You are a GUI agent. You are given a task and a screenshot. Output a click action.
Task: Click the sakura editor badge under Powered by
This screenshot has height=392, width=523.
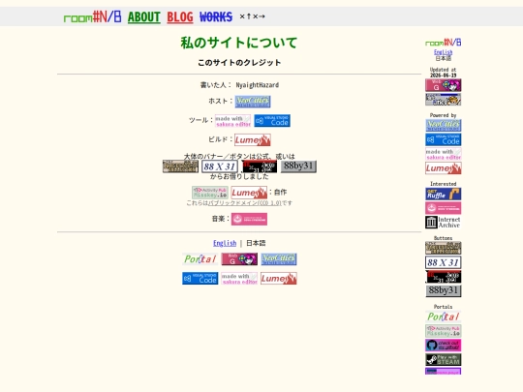click(444, 154)
